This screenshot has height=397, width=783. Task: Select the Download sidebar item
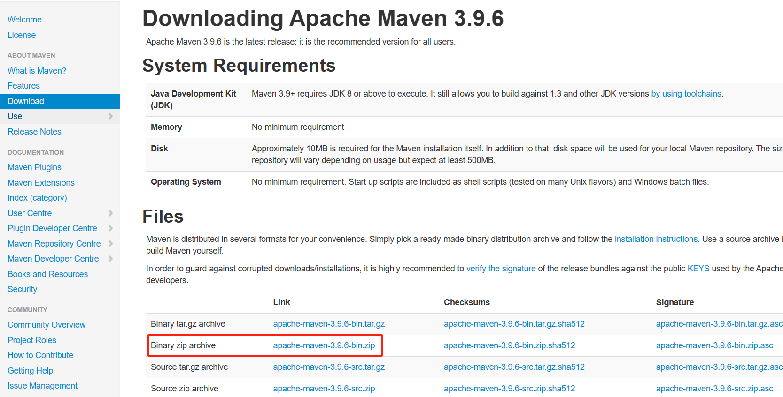pyautogui.click(x=60, y=101)
